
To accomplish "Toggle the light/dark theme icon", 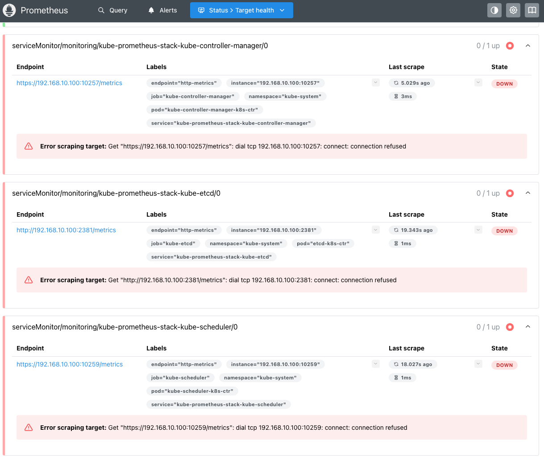I will click(494, 10).
